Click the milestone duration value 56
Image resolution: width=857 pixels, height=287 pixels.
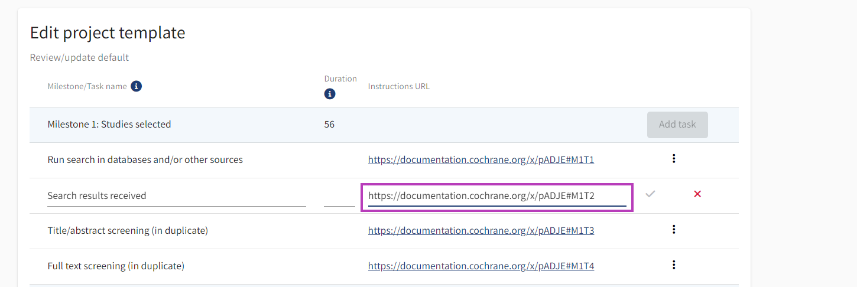pos(329,124)
